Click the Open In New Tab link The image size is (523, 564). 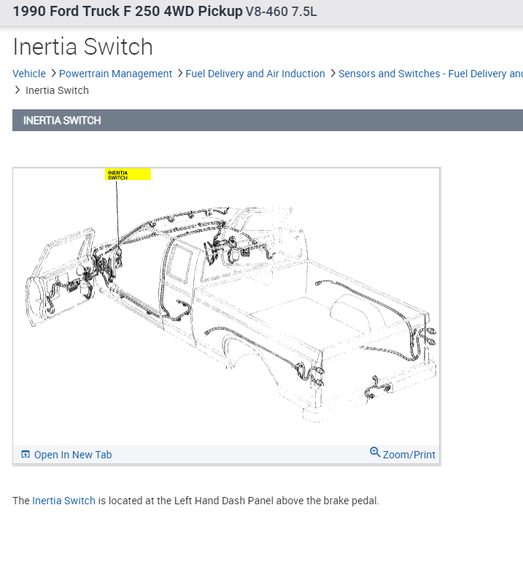(73, 455)
